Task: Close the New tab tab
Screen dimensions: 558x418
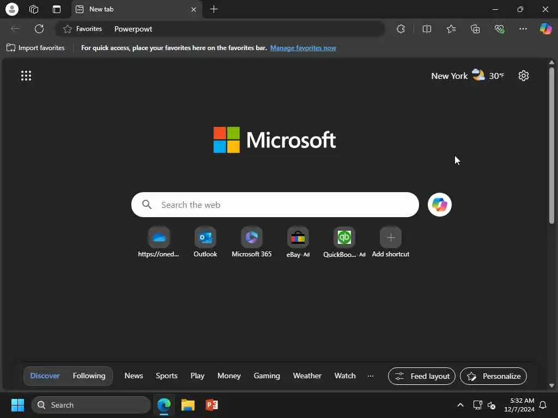Action: tap(193, 10)
